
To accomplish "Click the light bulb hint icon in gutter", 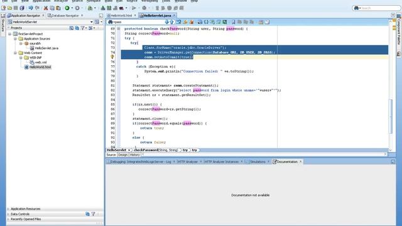I will click(x=112, y=57).
